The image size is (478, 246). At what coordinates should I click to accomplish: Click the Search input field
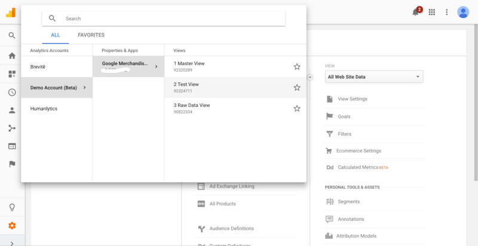(x=170, y=19)
